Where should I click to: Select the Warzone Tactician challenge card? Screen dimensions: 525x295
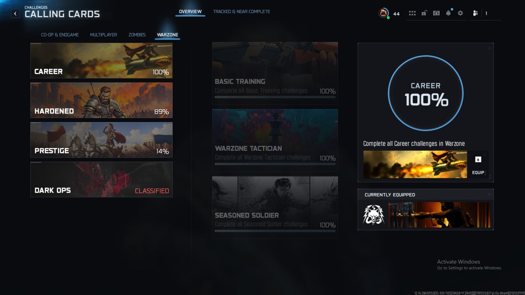click(x=275, y=140)
